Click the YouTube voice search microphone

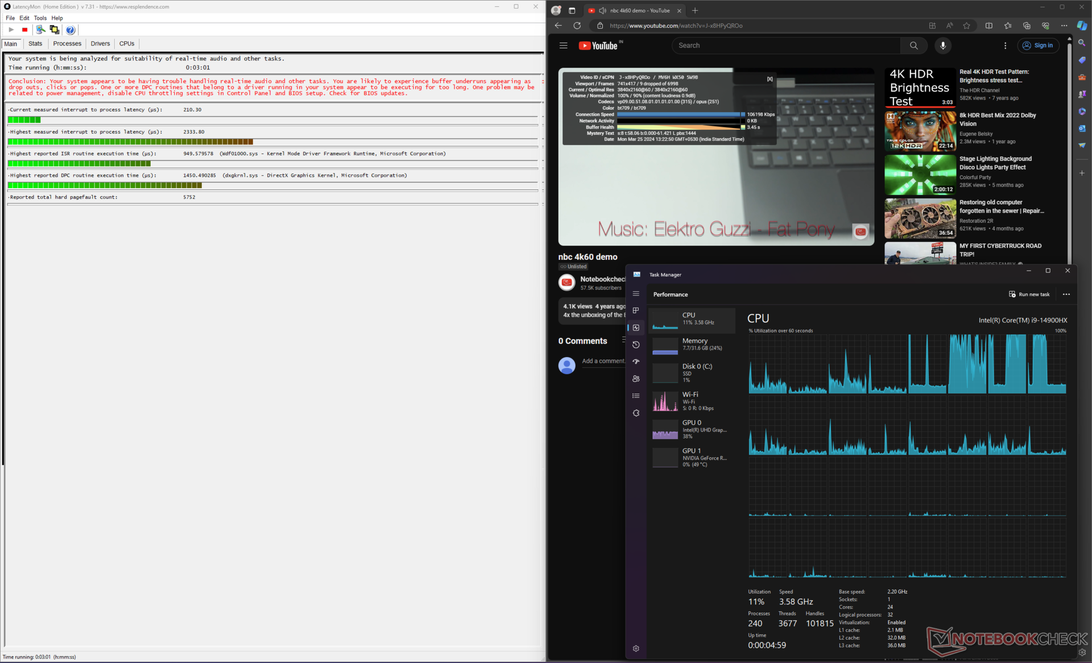[x=942, y=45]
